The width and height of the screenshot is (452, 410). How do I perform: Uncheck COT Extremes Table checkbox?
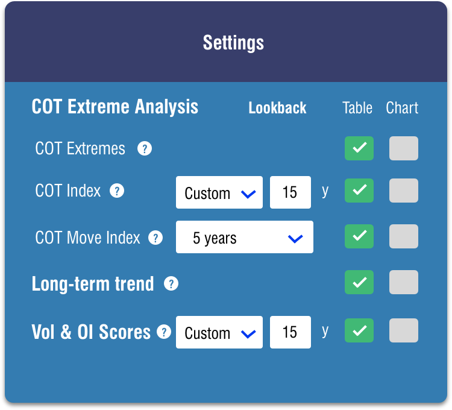359,148
